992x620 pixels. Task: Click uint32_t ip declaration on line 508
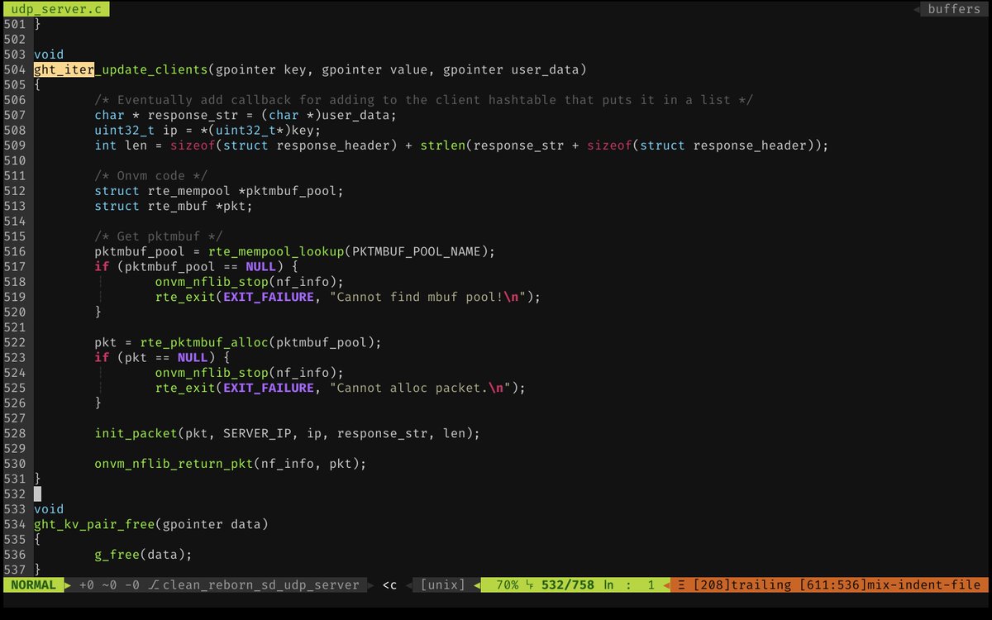(207, 130)
